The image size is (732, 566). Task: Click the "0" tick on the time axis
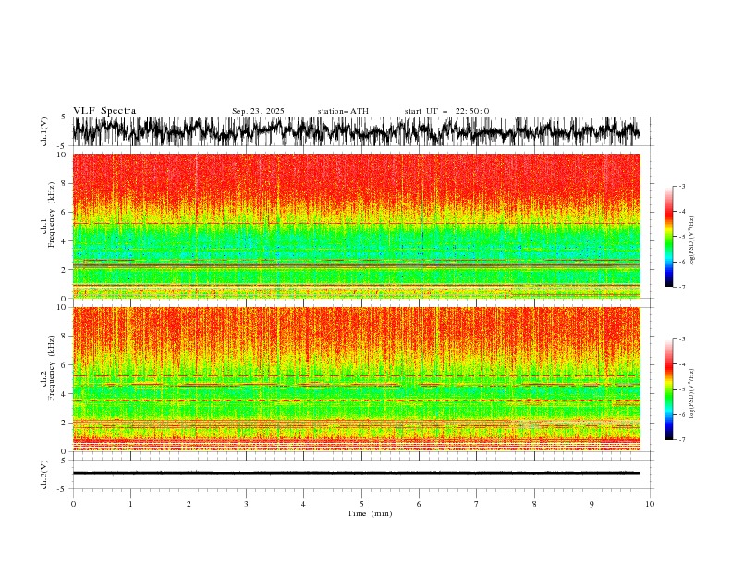(x=73, y=504)
